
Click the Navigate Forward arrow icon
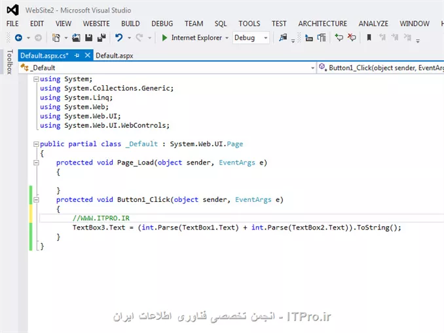point(38,38)
